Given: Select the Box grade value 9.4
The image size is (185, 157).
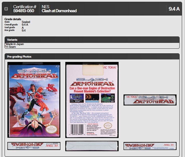Looking at the screenshot, I should coord(24,30).
